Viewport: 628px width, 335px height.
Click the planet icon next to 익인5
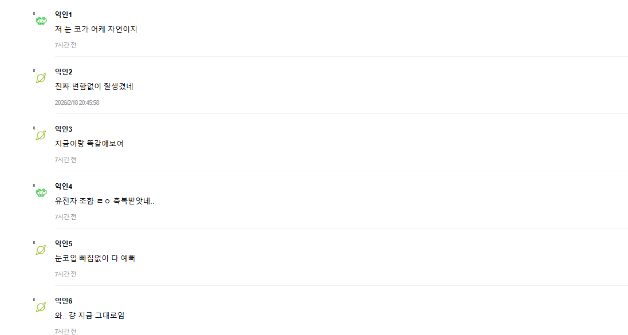point(41,250)
